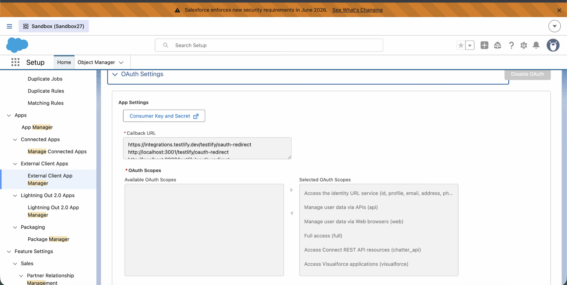567x285 pixels.
Task: Open the global actions plus icon
Action: pyautogui.click(x=484, y=45)
